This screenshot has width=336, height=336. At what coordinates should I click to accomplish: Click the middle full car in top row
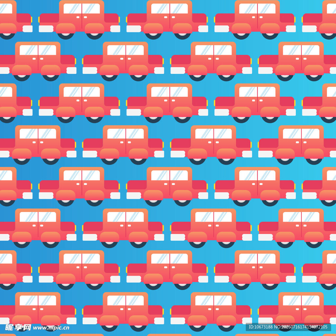(167, 20)
